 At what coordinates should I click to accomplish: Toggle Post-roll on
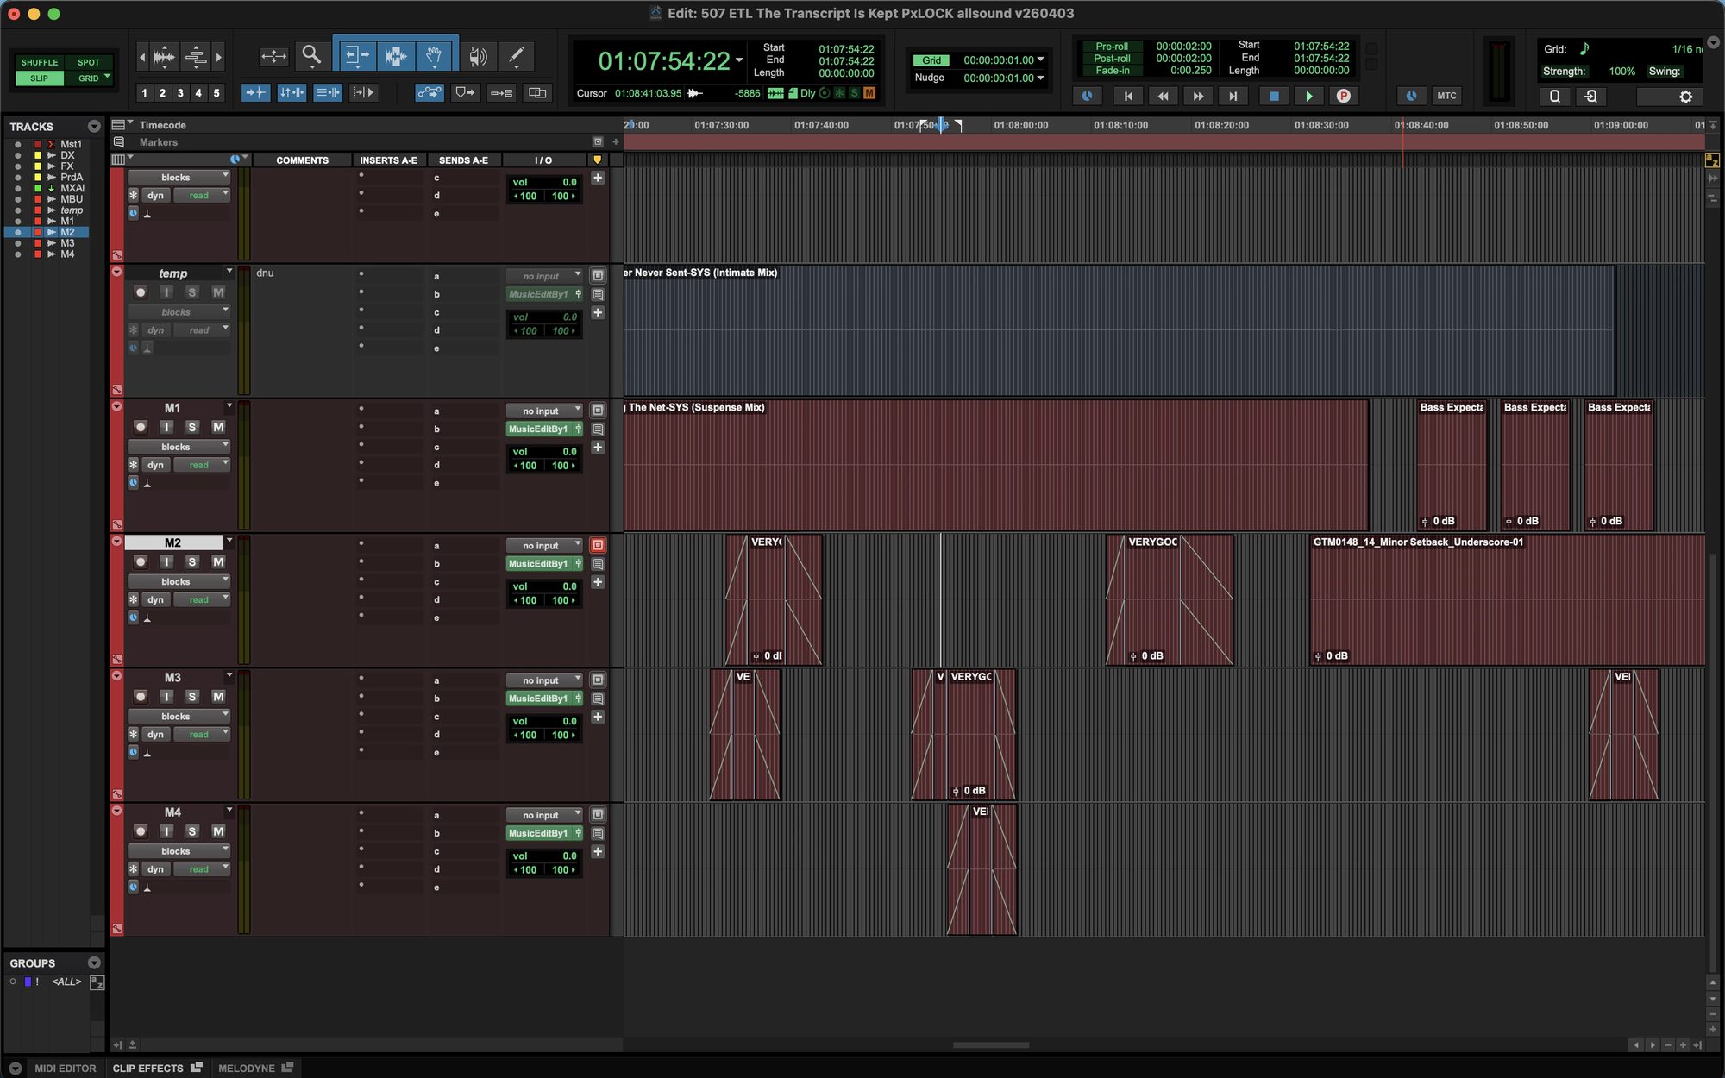[x=1111, y=59]
